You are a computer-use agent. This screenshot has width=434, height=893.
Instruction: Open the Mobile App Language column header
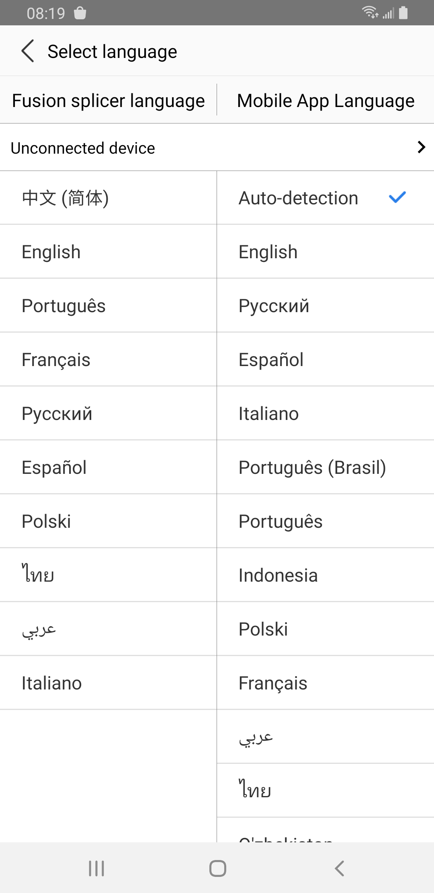[325, 101]
